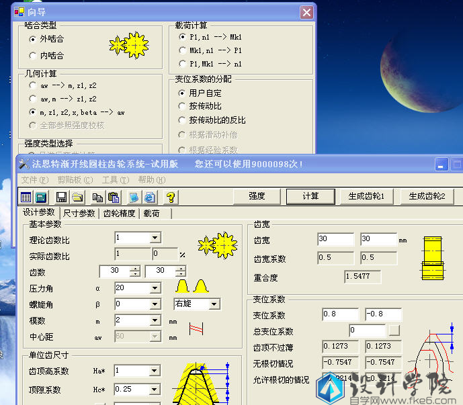The width and height of the screenshot is (463, 405).
Task: Select the Mk1,n1 --> P1 load option
Action: coord(183,50)
